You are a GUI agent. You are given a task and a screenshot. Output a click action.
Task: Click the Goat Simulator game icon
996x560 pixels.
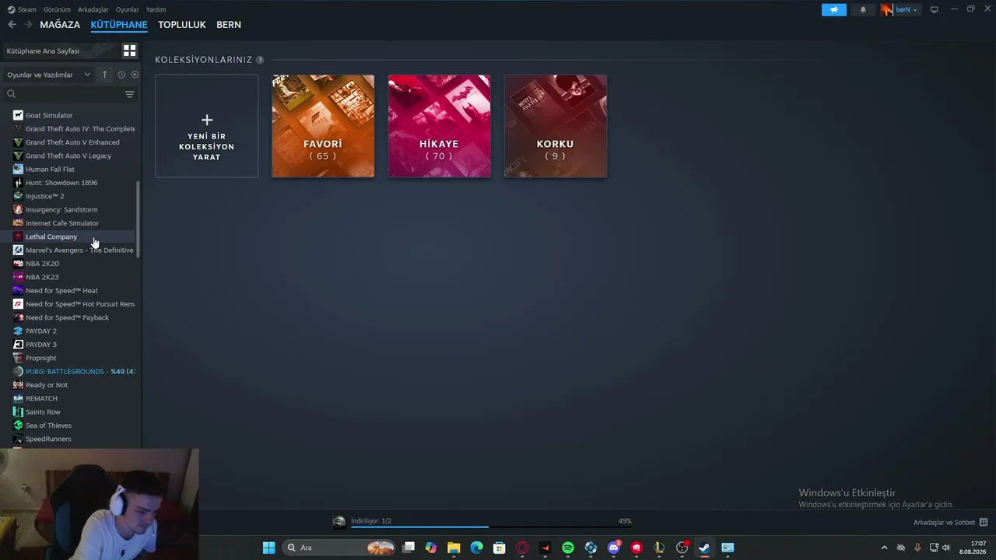click(18, 115)
